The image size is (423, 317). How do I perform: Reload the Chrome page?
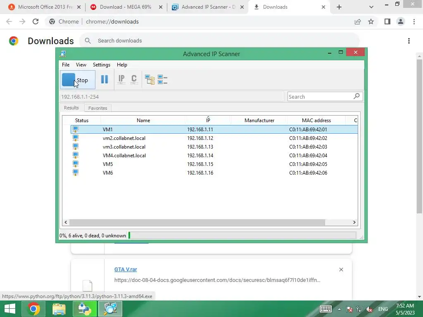(x=36, y=21)
